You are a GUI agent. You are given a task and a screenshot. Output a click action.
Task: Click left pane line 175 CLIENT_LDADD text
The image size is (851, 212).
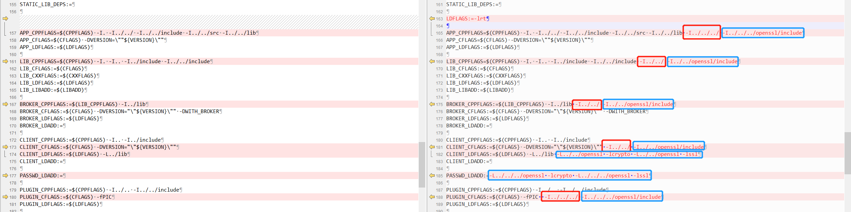point(43,161)
